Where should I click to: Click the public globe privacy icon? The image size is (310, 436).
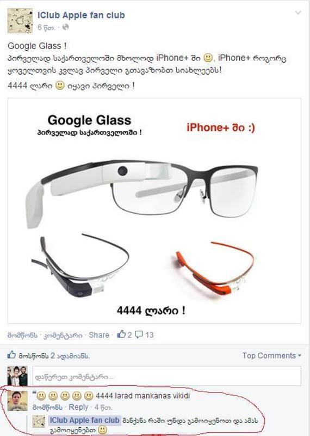tap(65, 27)
